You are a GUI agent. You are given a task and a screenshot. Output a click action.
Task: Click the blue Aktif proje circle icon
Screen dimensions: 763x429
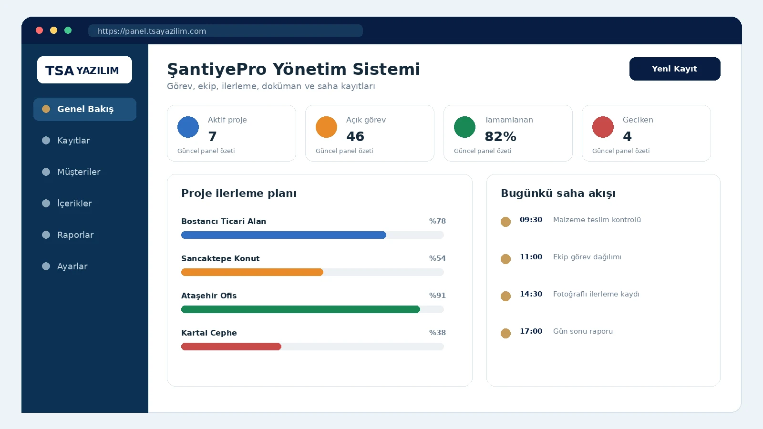click(188, 127)
